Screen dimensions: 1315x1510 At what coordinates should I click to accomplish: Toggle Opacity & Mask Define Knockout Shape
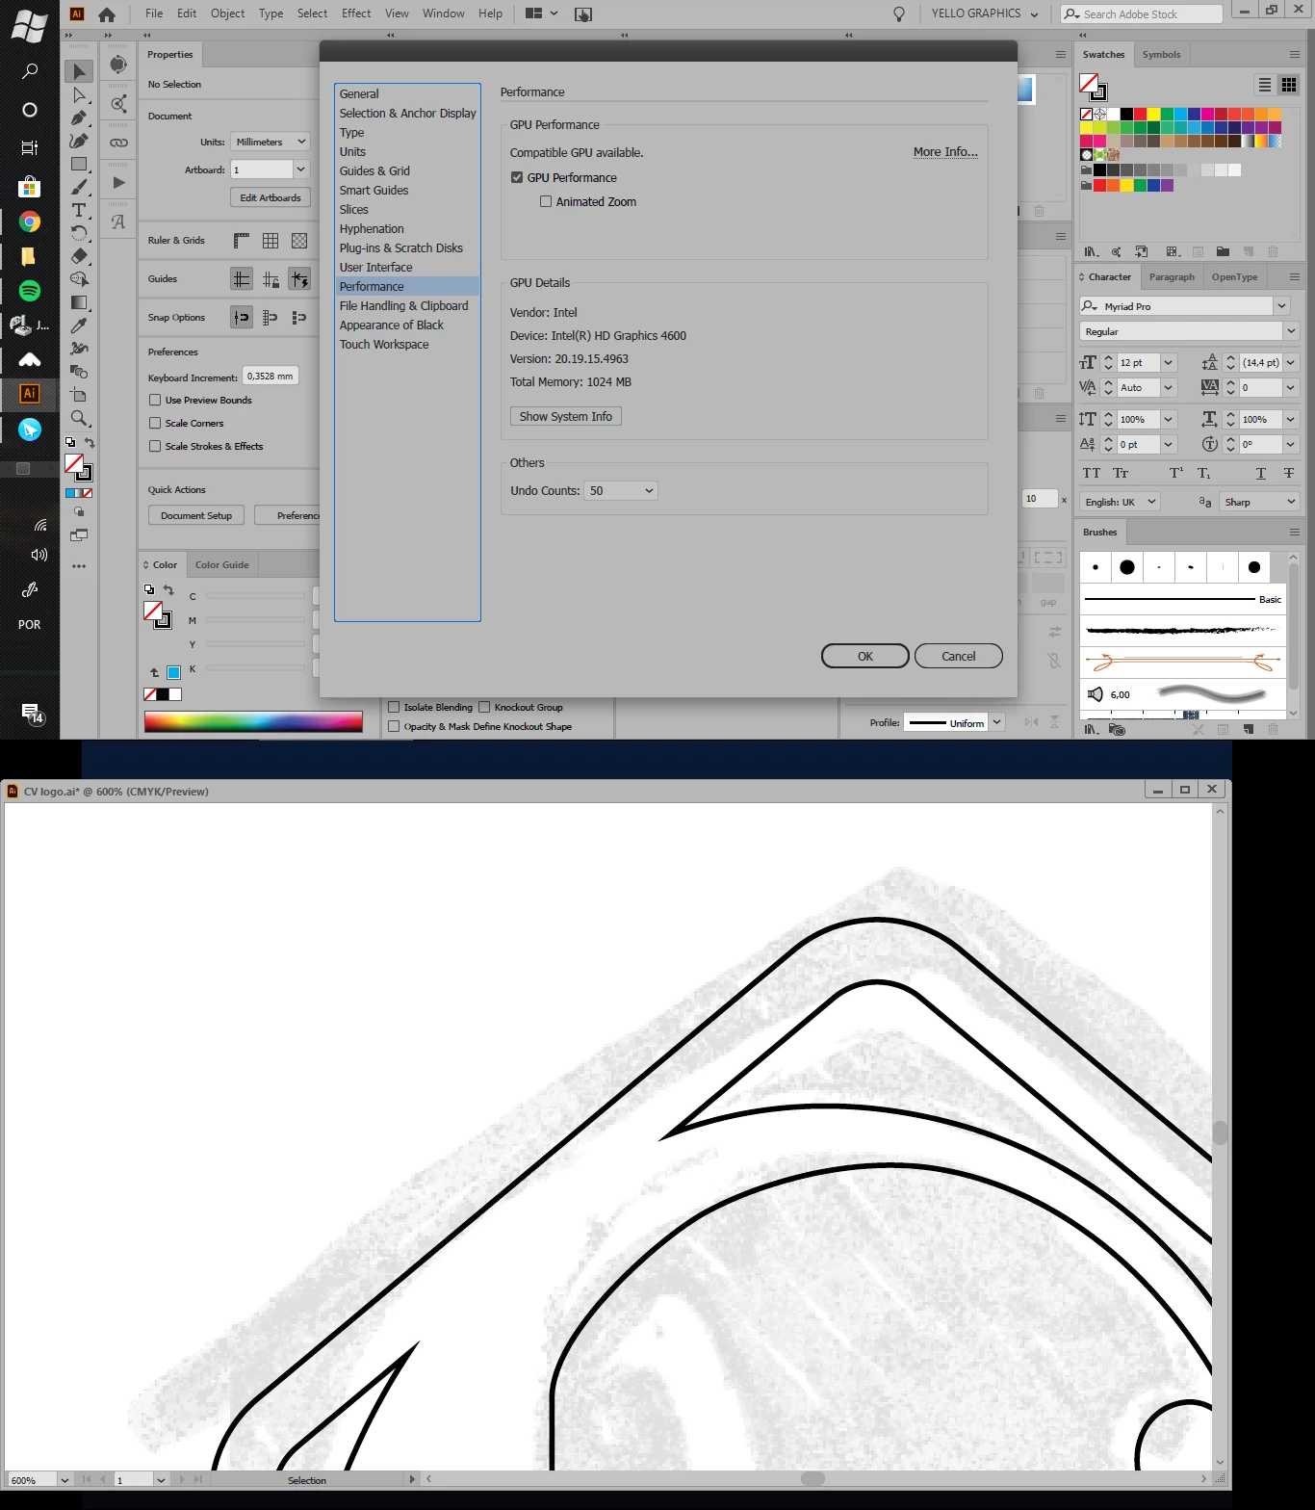394,726
